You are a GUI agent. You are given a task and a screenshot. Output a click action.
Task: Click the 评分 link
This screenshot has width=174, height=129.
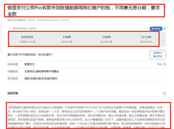pyautogui.click(x=159, y=64)
